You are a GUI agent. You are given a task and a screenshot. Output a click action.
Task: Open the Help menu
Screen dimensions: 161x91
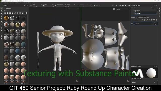[34, 3]
